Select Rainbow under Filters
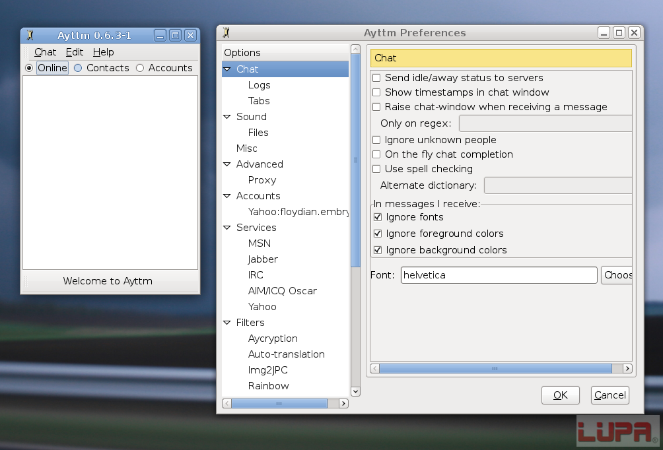Image resolution: width=663 pixels, height=450 pixels. coord(268,386)
